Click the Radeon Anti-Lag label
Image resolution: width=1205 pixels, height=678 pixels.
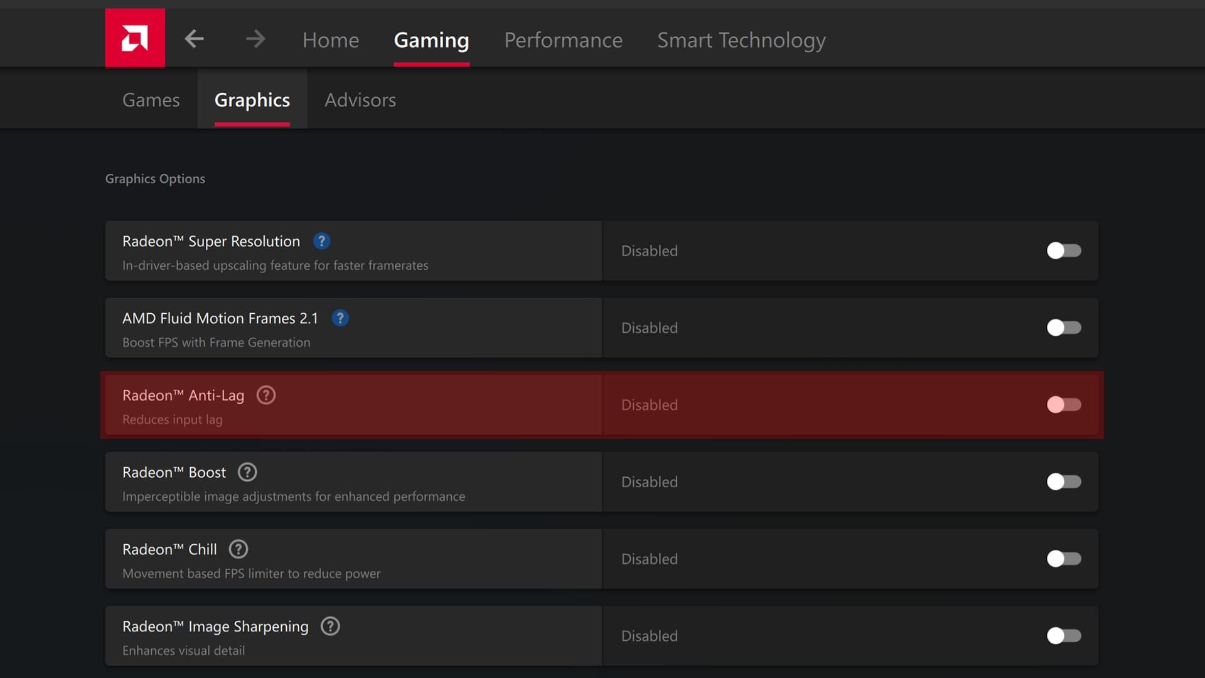(183, 395)
